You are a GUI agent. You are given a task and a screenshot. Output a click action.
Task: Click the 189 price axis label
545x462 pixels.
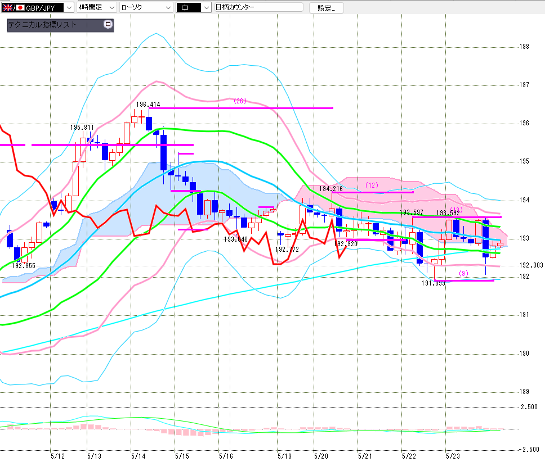524,392
